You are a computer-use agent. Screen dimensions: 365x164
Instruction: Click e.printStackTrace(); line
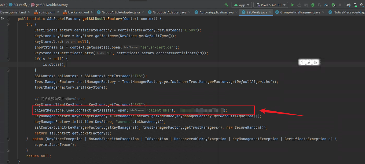[x=55, y=145]
